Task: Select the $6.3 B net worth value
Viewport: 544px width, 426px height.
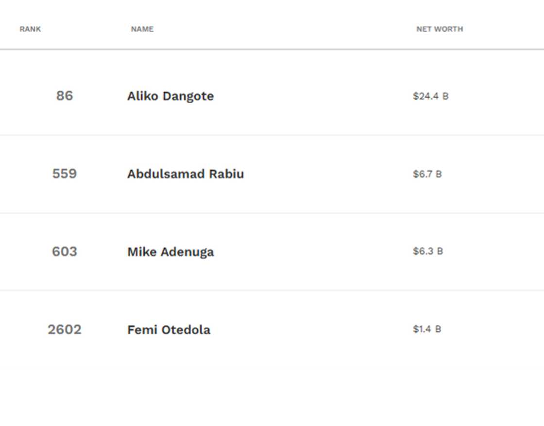Action: tap(427, 251)
